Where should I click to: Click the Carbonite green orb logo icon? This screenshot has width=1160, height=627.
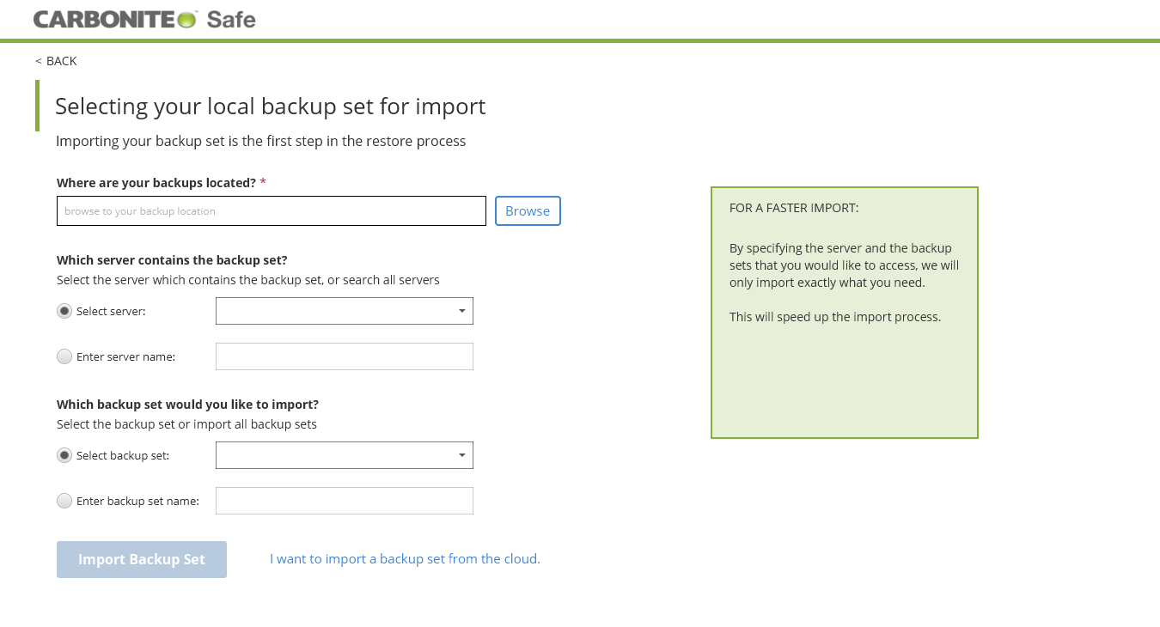pos(187,19)
